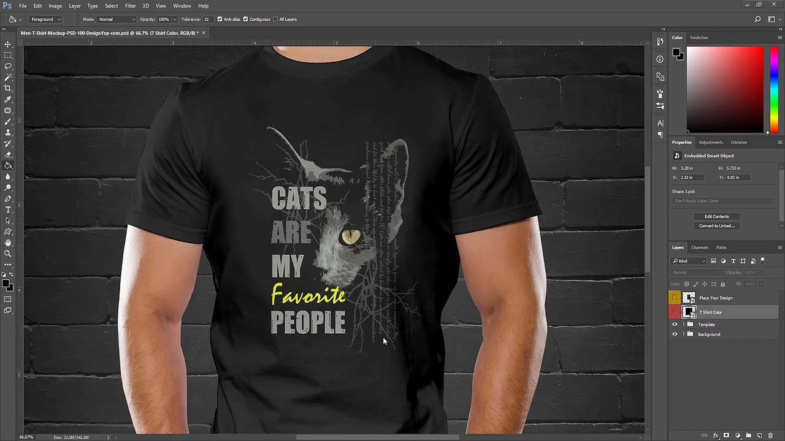Select the Horizontal Type tool
This screenshot has width=785, height=441.
tap(8, 209)
